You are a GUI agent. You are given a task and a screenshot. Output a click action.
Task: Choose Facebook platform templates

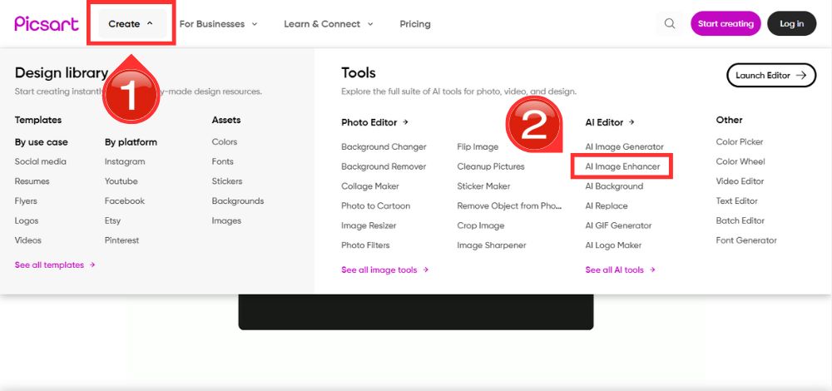click(x=125, y=200)
